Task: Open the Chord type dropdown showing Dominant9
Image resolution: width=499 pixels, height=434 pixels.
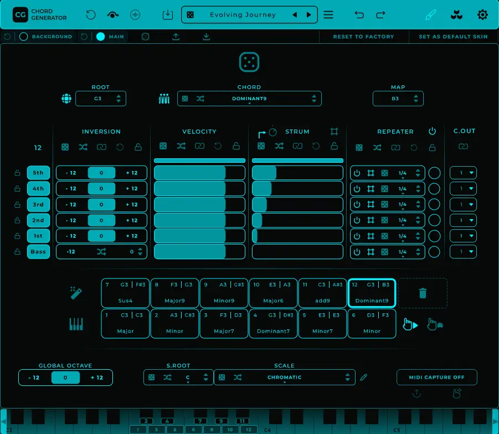Action: 249,99
